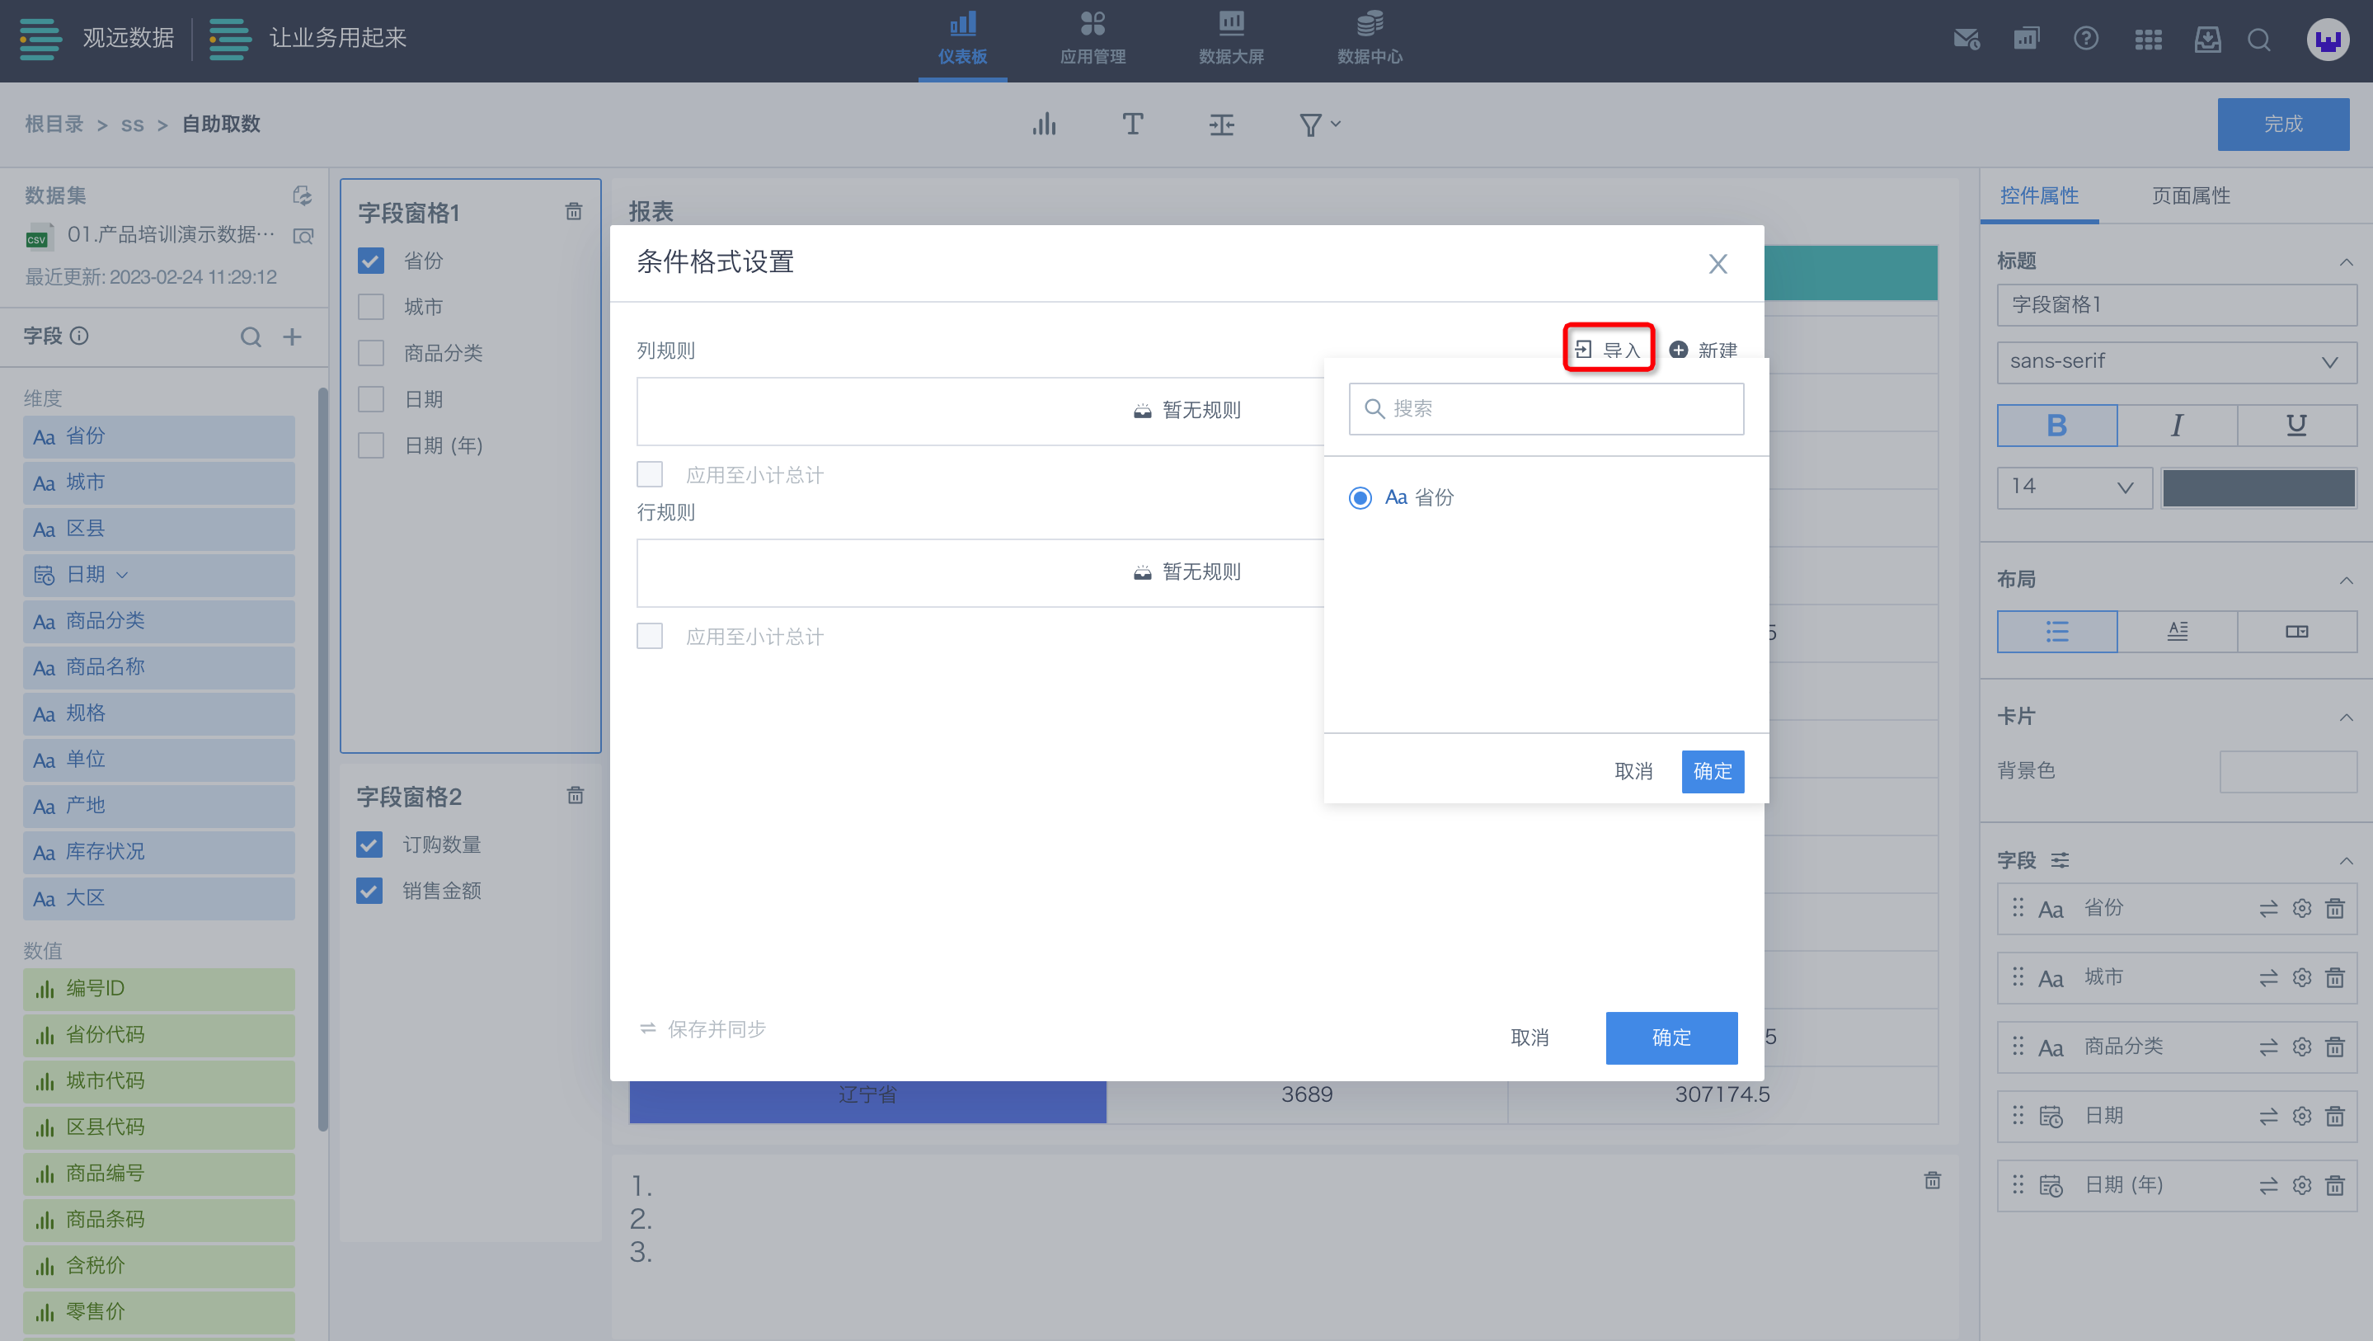This screenshot has height=1341, width=2373.
Task: Click the text T toolbar icon
Action: tap(1132, 125)
